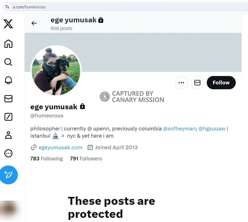Open the Explore search page
Viewport: 248px width, 222px height.
pos(8,62)
